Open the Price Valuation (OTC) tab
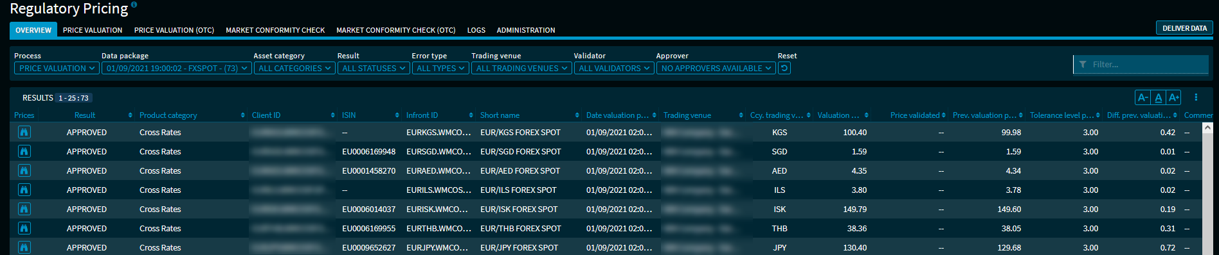The width and height of the screenshot is (1219, 255). (174, 30)
